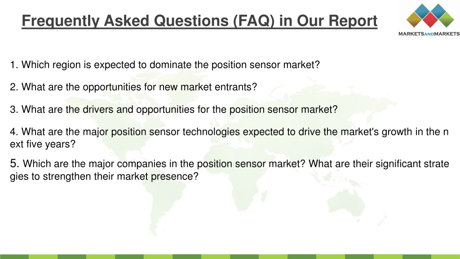
Task: Select the Frequently Asked Questions title
Action: tap(199, 21)
